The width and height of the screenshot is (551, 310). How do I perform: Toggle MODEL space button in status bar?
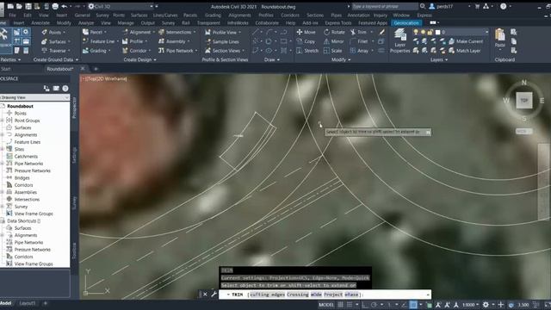coord(326,305)
